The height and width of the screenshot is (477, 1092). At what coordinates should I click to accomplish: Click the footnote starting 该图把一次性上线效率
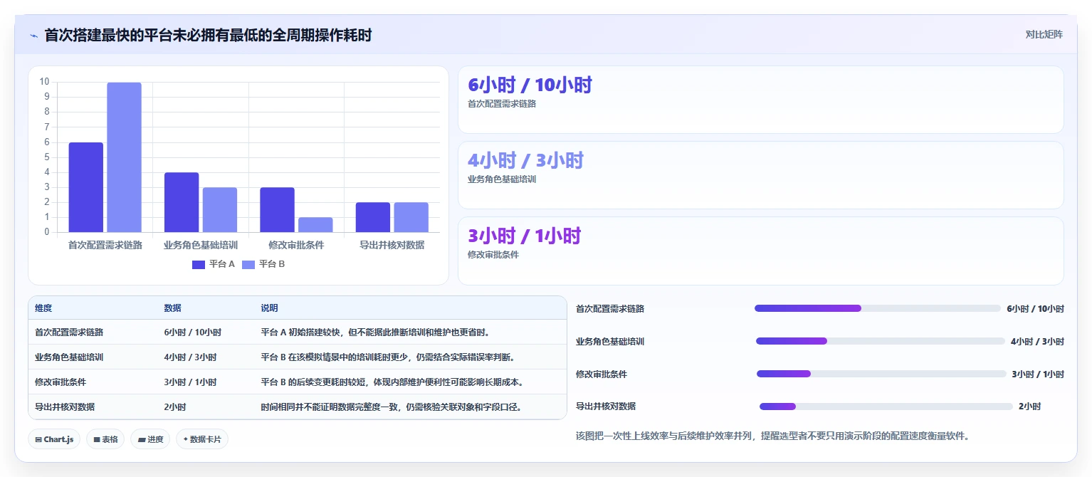pos(772,436)
